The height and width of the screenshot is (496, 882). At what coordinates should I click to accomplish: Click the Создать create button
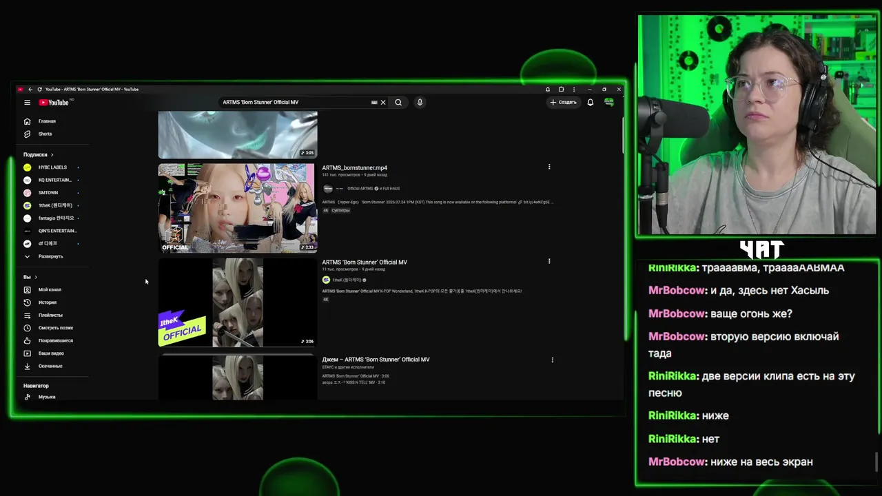click(564, 103)
